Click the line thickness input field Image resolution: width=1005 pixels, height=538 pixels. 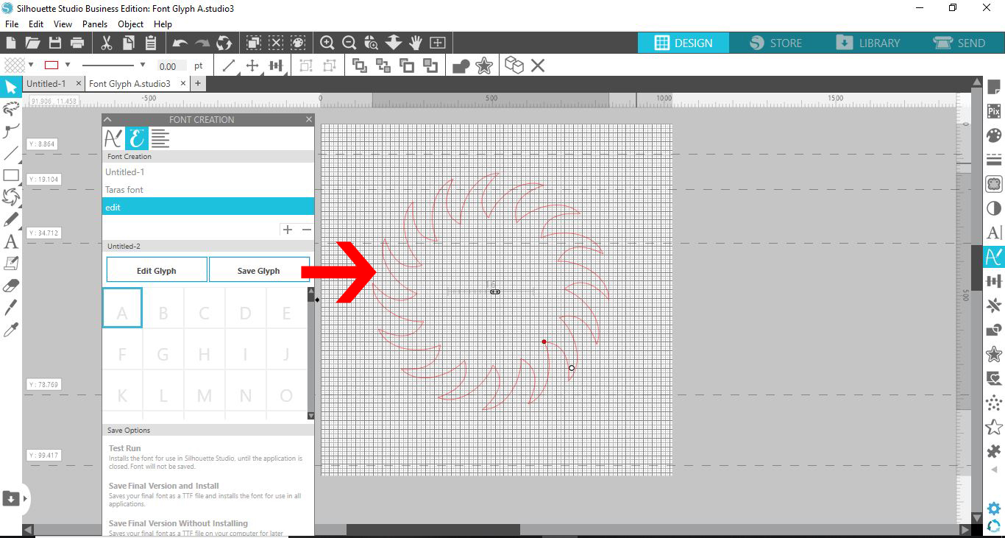[171, 66]
